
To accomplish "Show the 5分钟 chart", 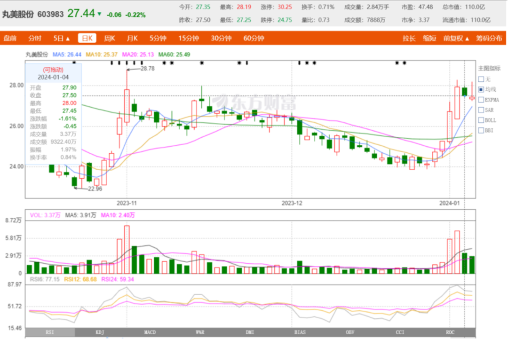I will (x=158, y=38).
